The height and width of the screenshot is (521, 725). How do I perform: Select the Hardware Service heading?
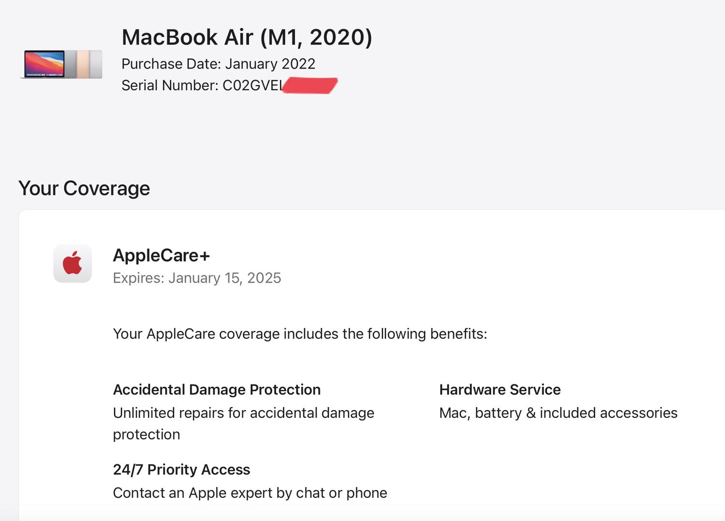500,389
